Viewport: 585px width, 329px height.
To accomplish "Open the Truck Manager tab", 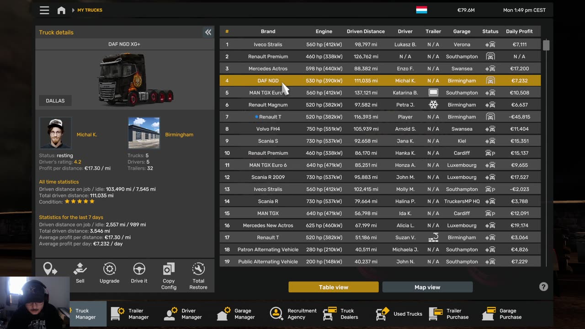I will click(x=88, y=314).
